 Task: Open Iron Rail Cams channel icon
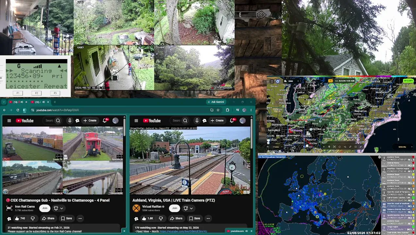coord(9,208)
